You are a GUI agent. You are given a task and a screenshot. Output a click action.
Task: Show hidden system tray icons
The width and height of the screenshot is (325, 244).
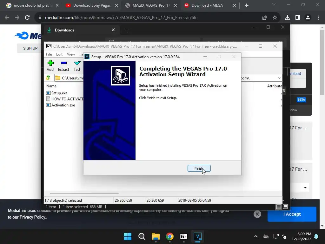[x=256, y=236]
